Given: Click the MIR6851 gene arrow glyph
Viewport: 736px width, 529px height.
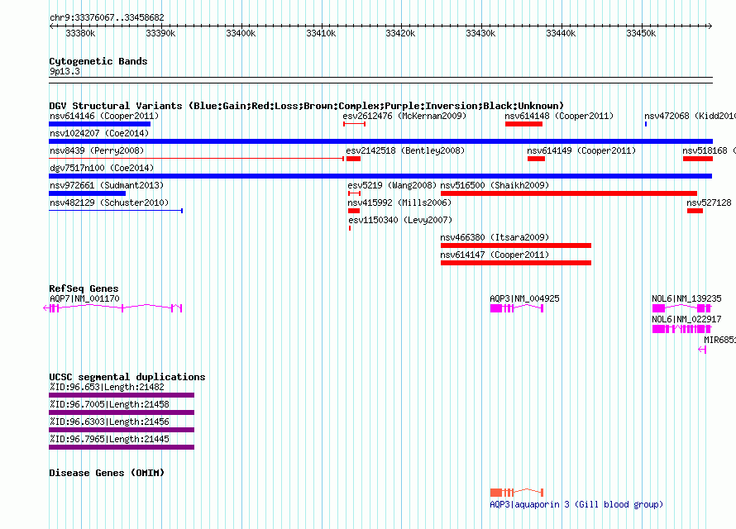Looking at the screenshot, I should coord(702,350).
